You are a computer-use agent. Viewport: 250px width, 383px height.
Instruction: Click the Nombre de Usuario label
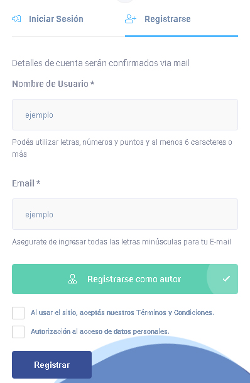(x=53, y=84)
